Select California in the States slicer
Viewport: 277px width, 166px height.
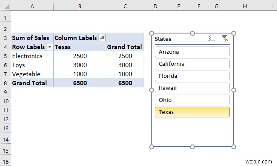tap(192, 64)
